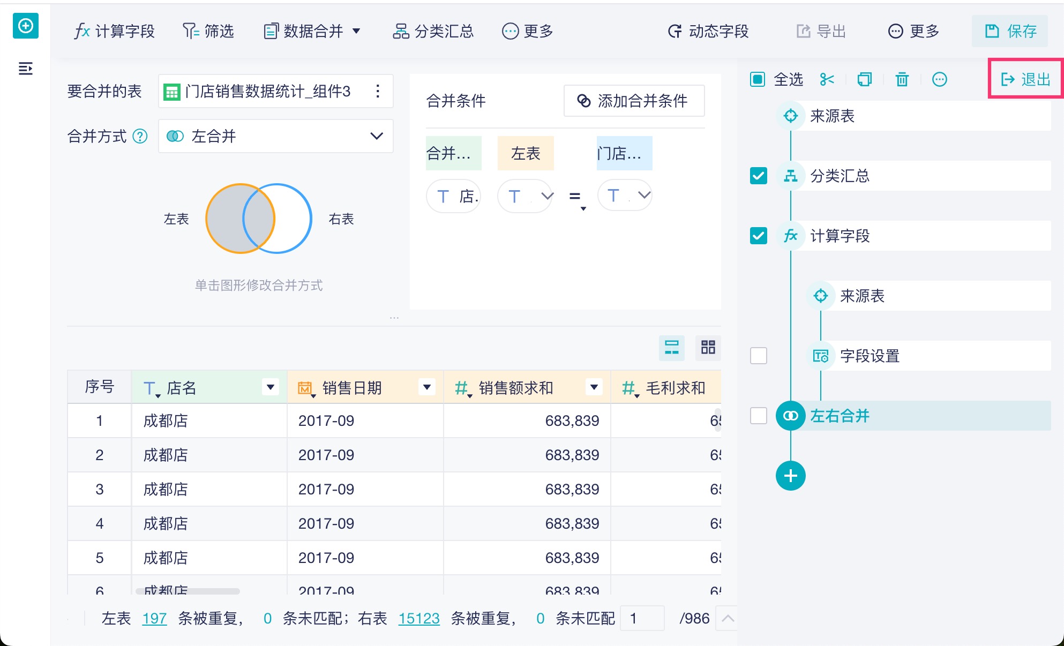Screen dimensions: 1064x646
Task: Add a new step with plus button
Action: (790, 476)
